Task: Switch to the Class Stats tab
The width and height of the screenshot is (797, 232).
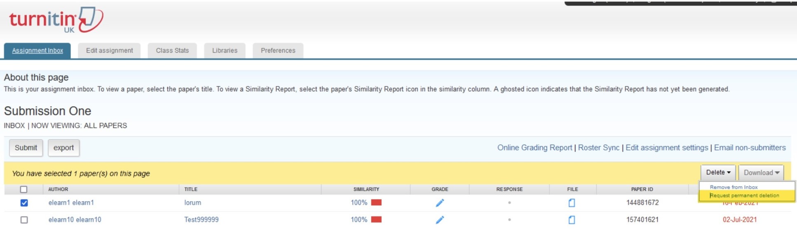Action: (172, 51)
